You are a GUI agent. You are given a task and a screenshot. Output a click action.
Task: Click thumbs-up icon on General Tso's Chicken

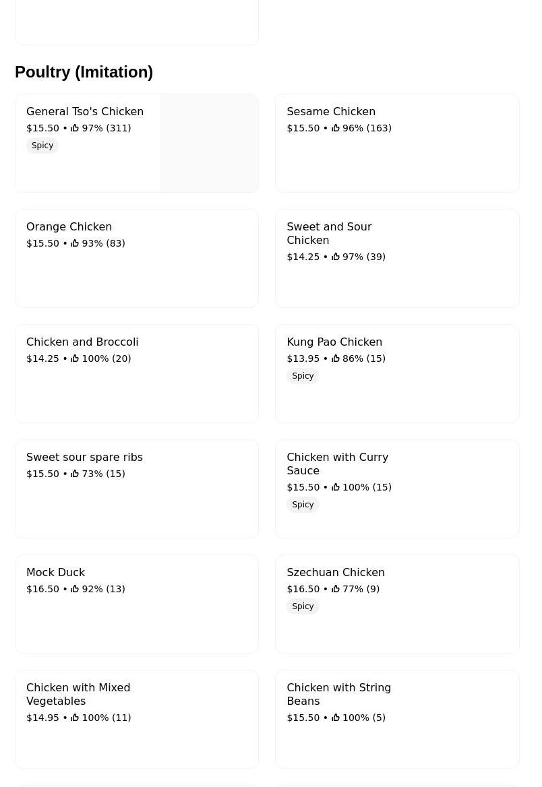click(75, 128)
